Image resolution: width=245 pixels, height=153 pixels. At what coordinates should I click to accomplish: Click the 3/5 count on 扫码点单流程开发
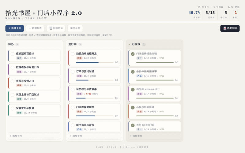tap(116, 62)
